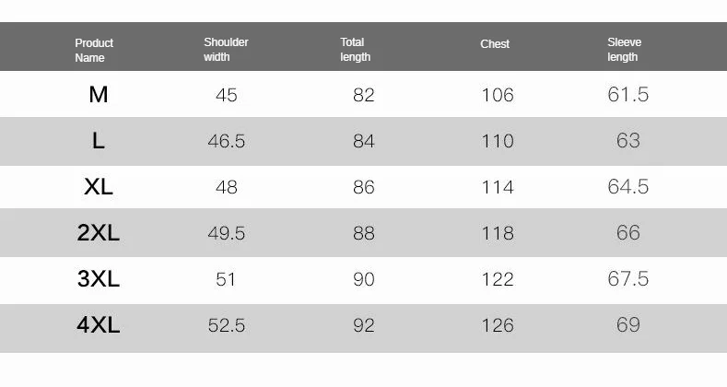Click the 2XL size label
Image resolution: width=727 pixels, height=387 pixels.
(x=99, y=233)
